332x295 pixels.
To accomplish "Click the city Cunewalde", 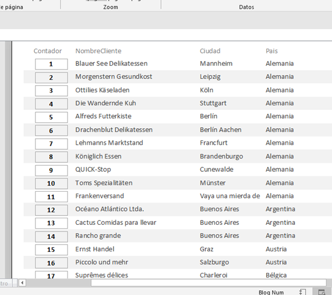I will pos(216,170).
